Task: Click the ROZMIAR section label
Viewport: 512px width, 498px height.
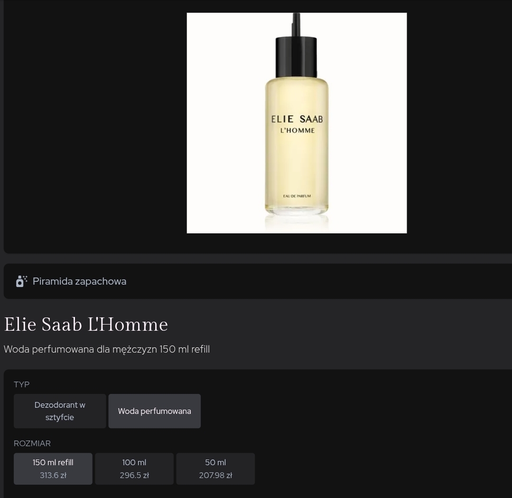Action: point(32,443)
